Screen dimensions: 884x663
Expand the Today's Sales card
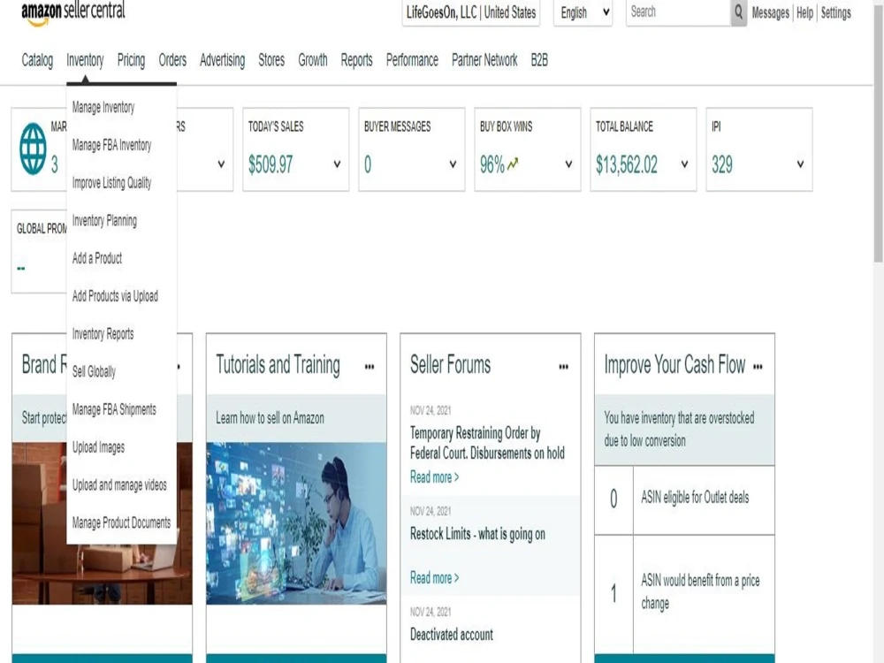click(x=337, y=164)
